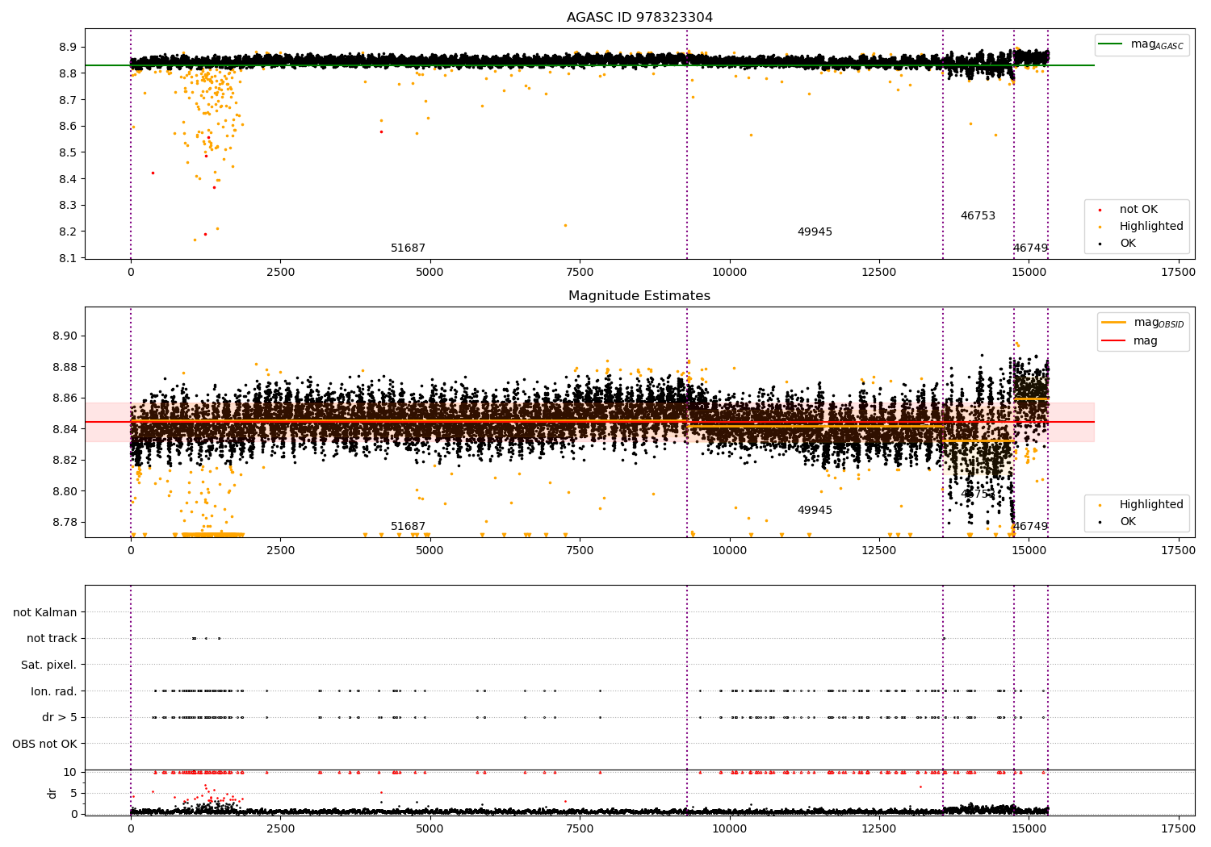Click OBSID label '49945' in the top plot
This screenshot has width=1211, height=847.
pyautogui.click(x=815, y=232)
